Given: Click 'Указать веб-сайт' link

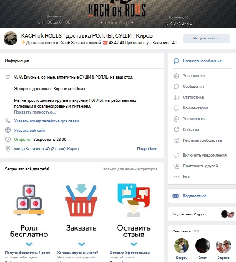Looking at the screenshot, I should pos(30,131).
